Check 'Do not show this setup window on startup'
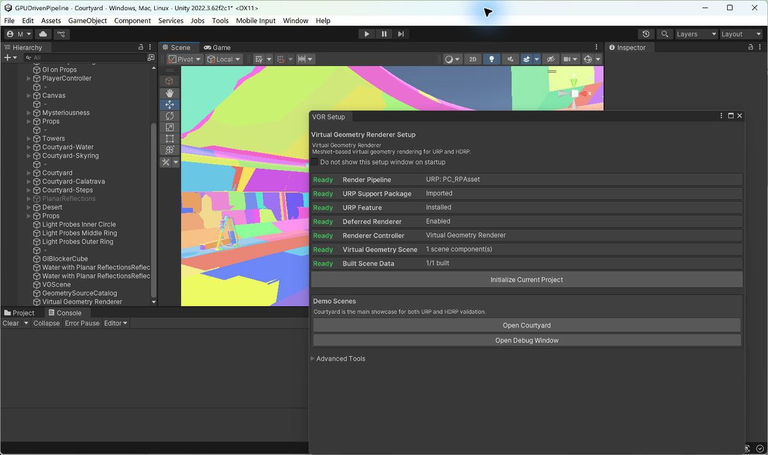This screenshot has height=455, width=768. [x=314, y=162]
